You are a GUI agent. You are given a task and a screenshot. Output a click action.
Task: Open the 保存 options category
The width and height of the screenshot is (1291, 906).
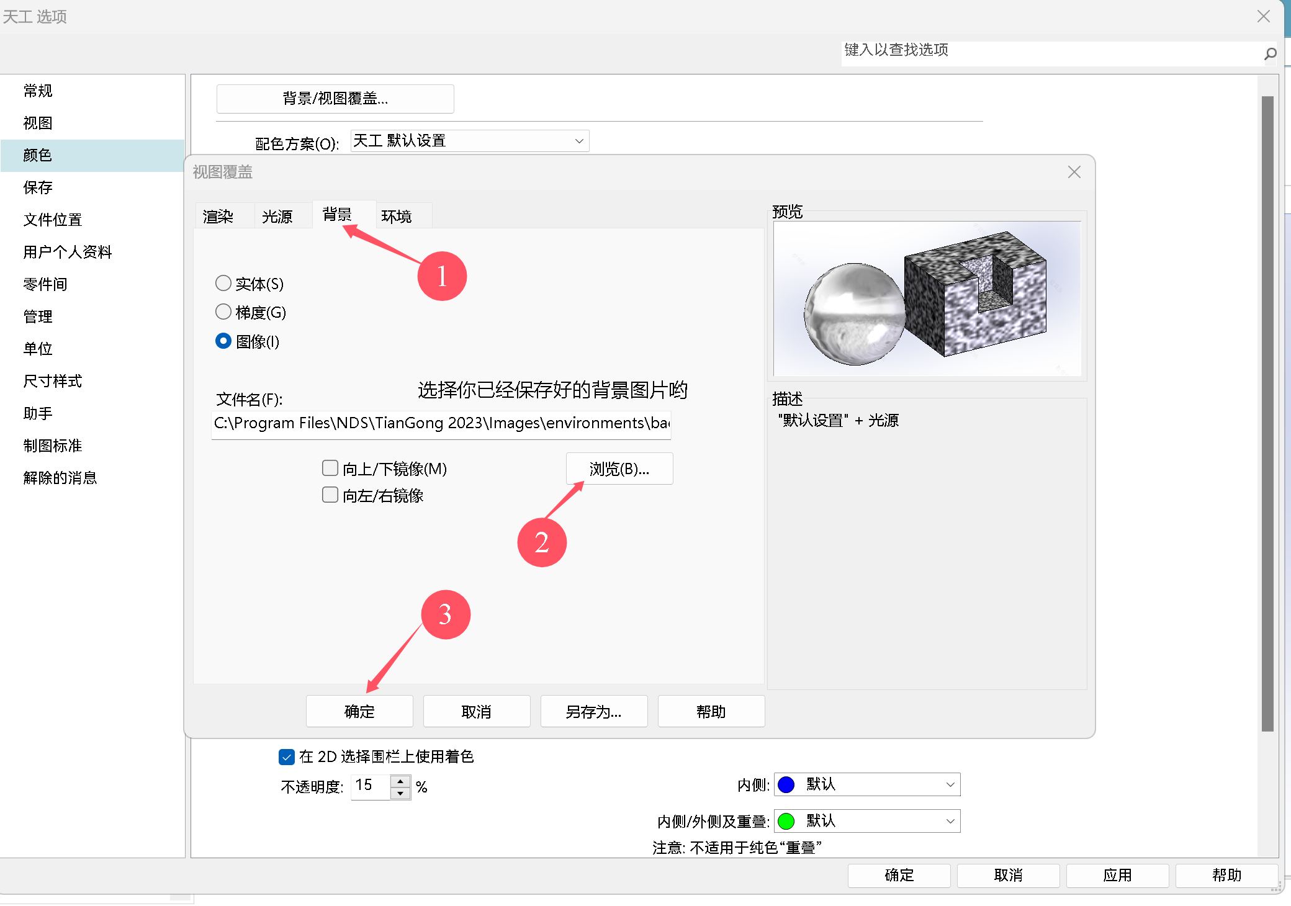pyautogui.click(x=92, y=187)
